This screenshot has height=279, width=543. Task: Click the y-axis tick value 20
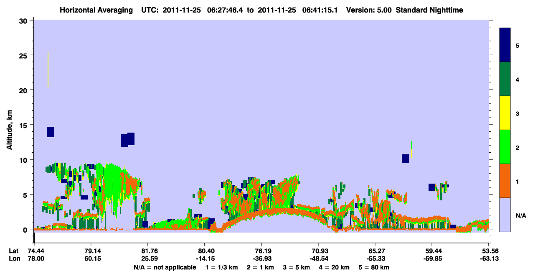[24, 90]
